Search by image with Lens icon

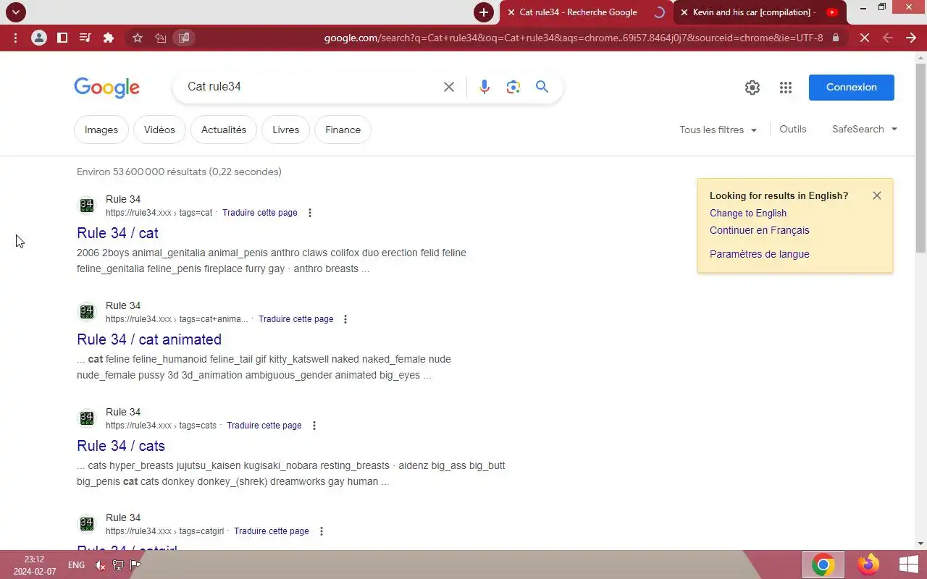tap(513, 87)
